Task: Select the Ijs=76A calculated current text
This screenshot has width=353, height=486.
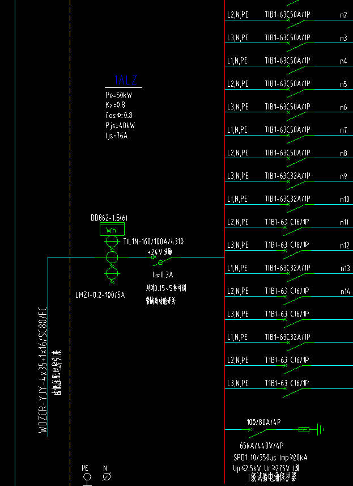Action: [x=116, y=136]
